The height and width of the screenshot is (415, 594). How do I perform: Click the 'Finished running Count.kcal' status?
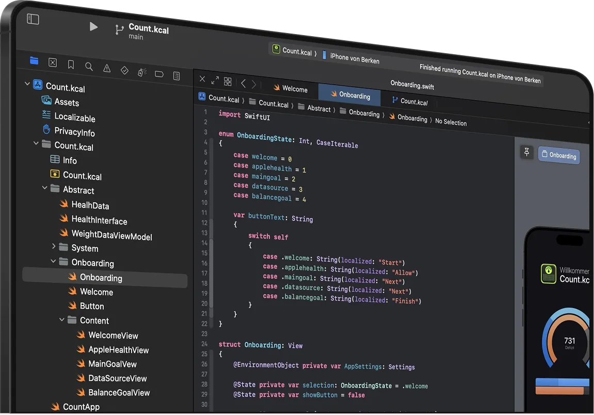tap(479, 73)
